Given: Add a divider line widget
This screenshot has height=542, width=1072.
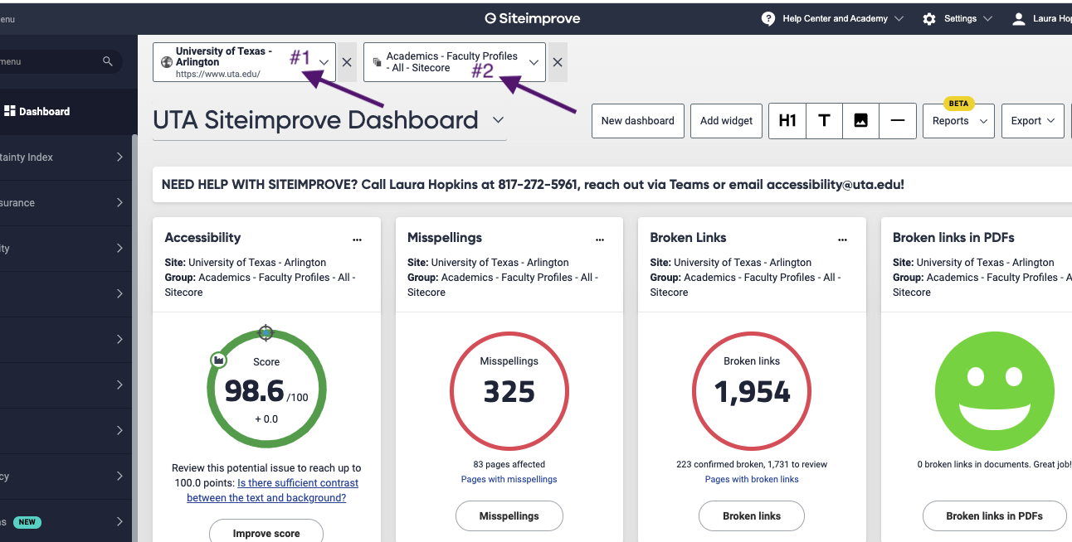Looking at the screenshot, I should pos(897,120).
